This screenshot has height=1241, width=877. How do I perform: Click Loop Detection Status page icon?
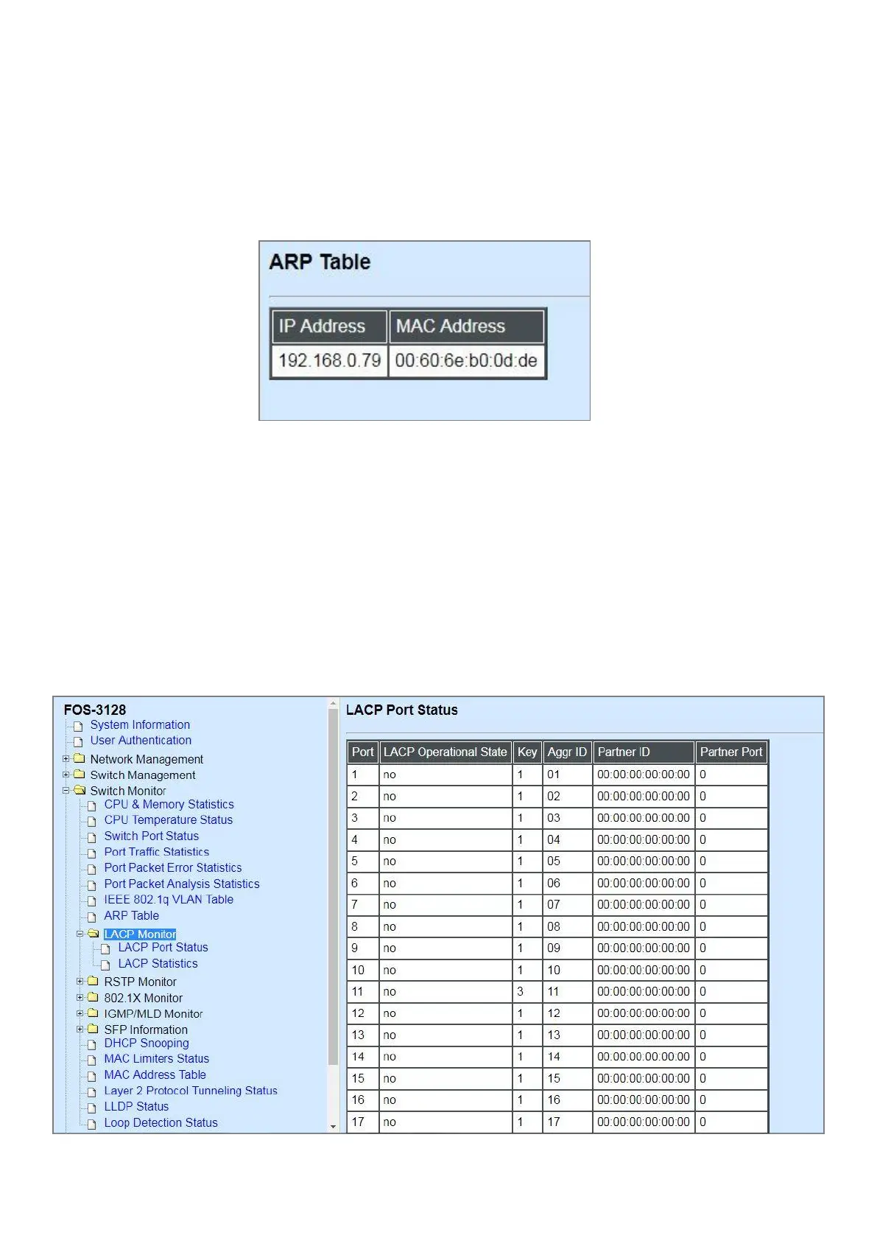coord(92,1125)
